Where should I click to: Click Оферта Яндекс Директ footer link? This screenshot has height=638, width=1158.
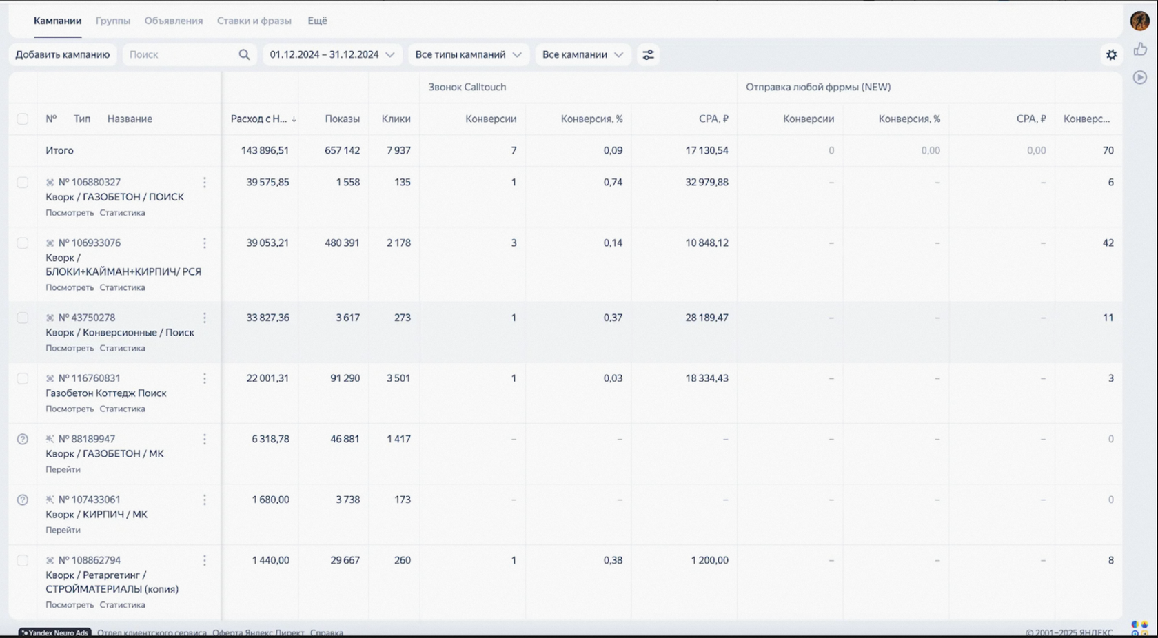tap(258, 632)
